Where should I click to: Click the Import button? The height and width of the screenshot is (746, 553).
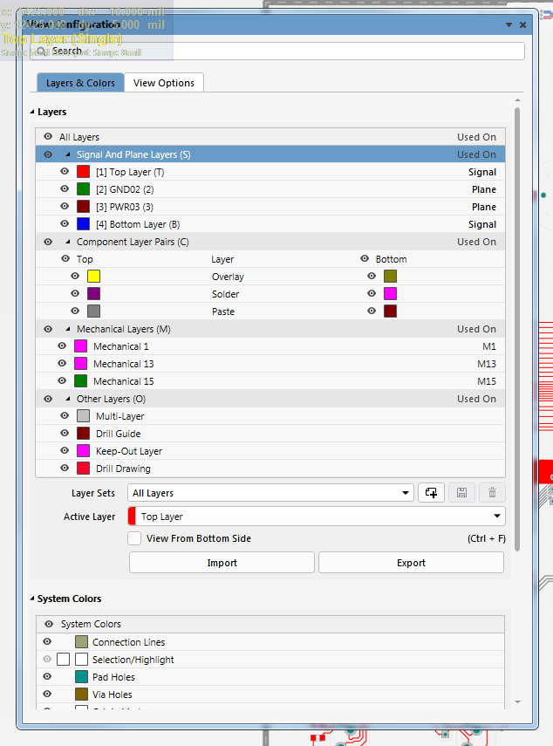[222, 563]
